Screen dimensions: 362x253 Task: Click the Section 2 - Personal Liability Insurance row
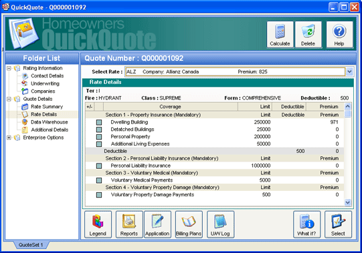pyautogui.click(x=215, y=158)
